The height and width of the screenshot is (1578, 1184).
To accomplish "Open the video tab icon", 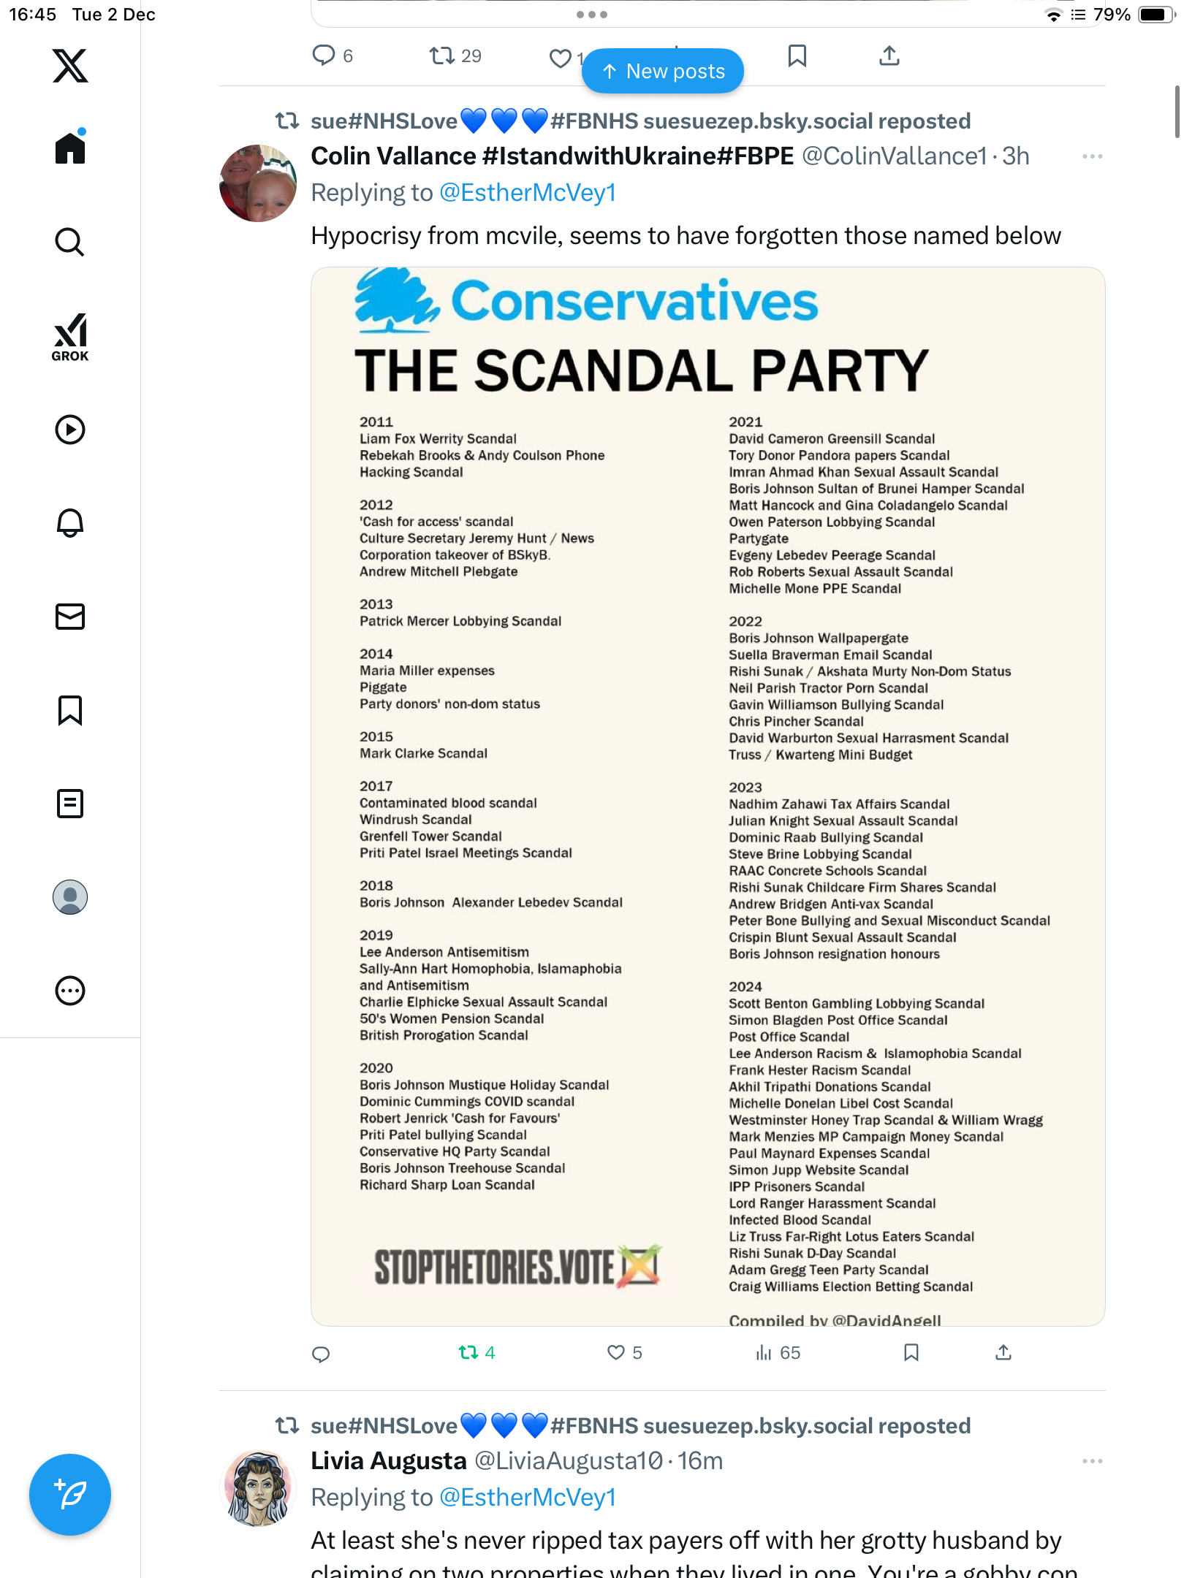I will 70,430.
